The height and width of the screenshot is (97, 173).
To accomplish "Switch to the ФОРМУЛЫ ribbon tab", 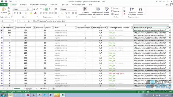I will [x=54, y=5].
